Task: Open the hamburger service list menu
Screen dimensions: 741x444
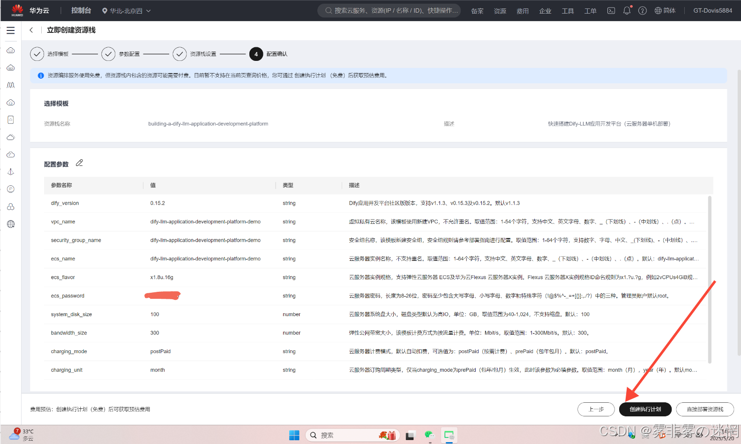Action: pyautogui.click(x=11, y=30)
